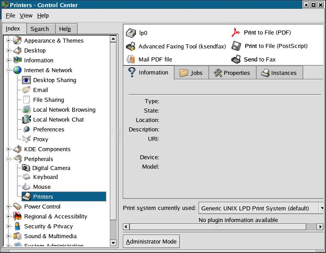The width and height of the screenshot is (326, 253).
Task: Click the horizontal scrollbar left arrow
Action: click(x=126, y=227)
